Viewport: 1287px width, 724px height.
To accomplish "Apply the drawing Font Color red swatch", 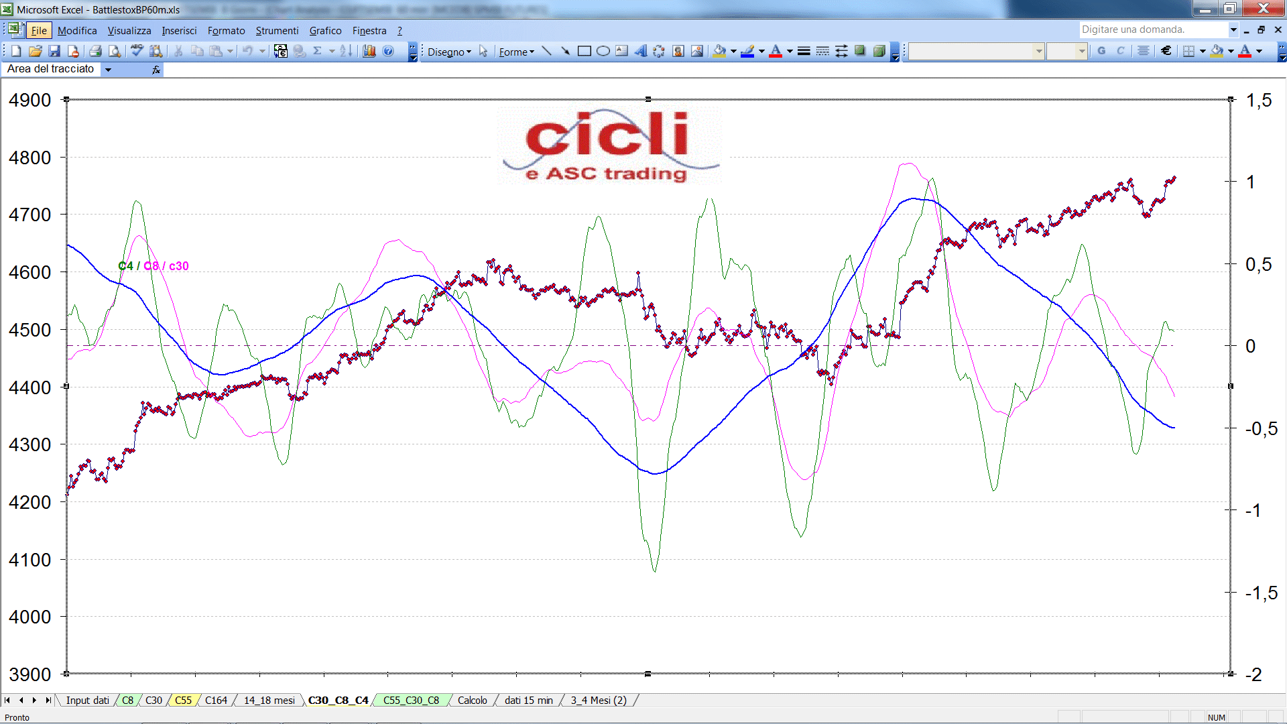I will tap(776, 51).
